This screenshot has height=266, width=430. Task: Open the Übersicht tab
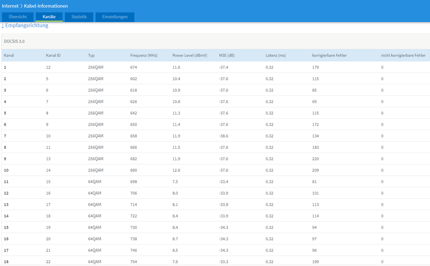pyautogui.click(x=18, y=17)
